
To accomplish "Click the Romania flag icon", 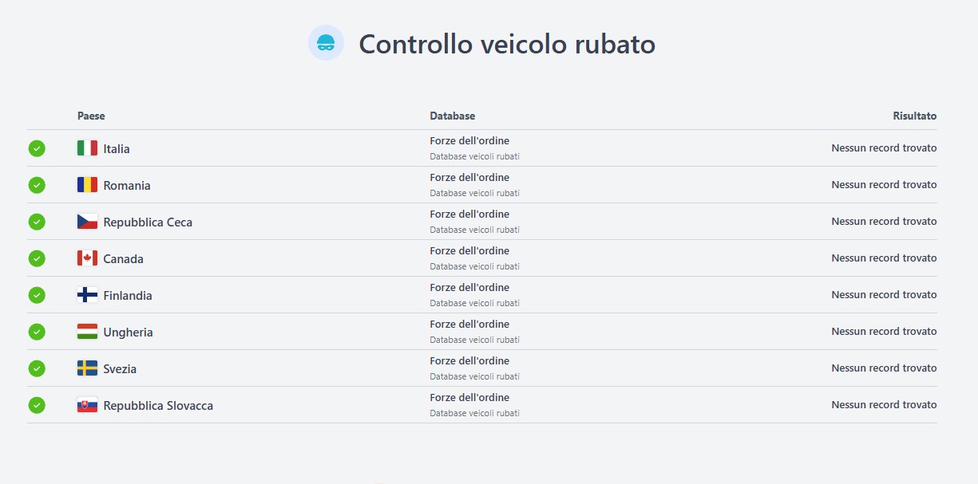I will [87, 185].
